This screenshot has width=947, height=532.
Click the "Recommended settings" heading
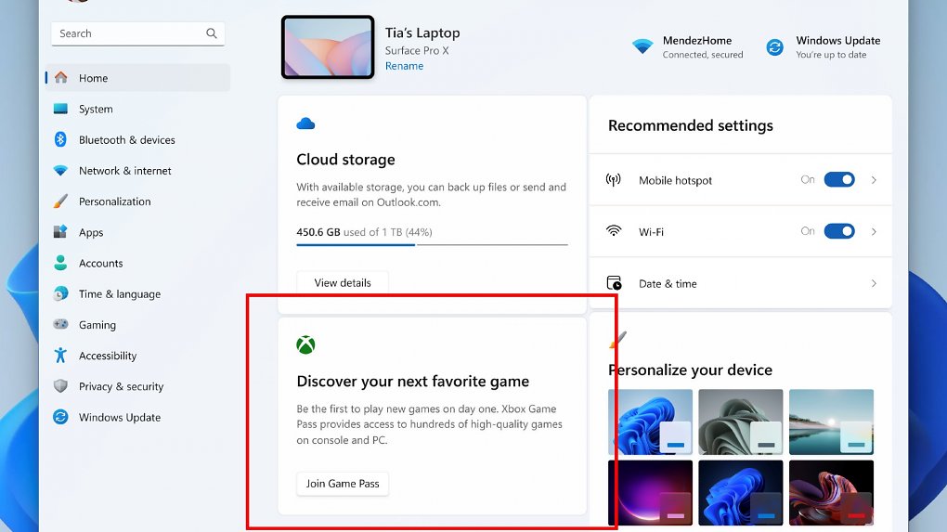click(691, 125)
